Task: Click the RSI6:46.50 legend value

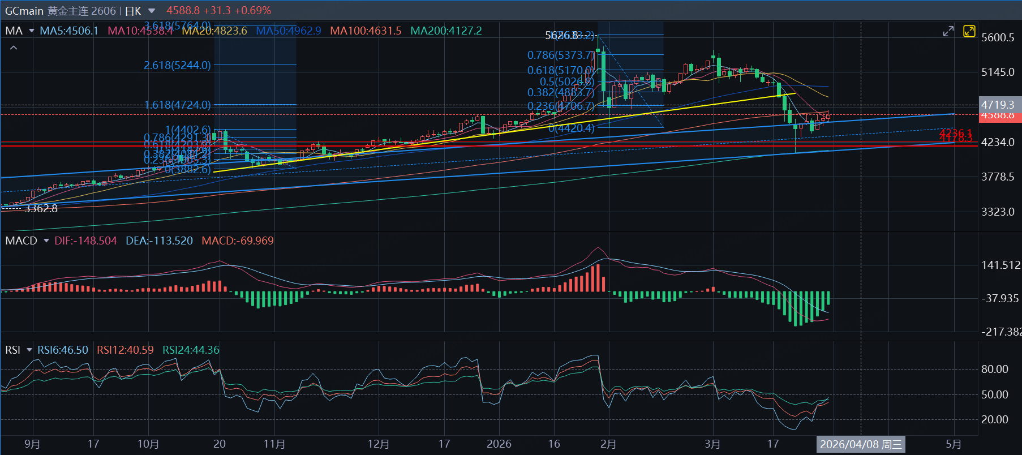Action: click(x=62, y=350)
